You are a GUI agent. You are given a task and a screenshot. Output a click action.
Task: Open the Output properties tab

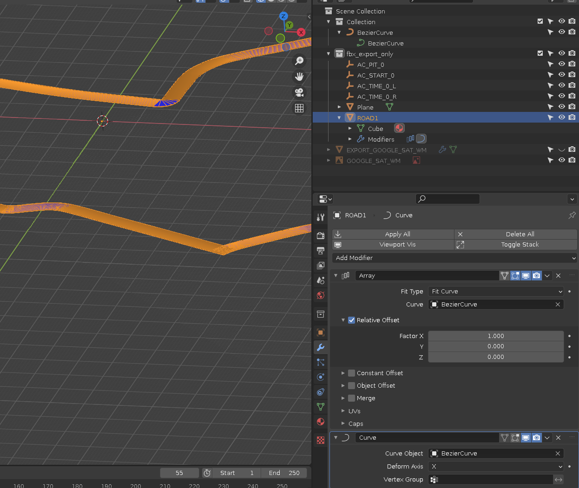[321, 251]
